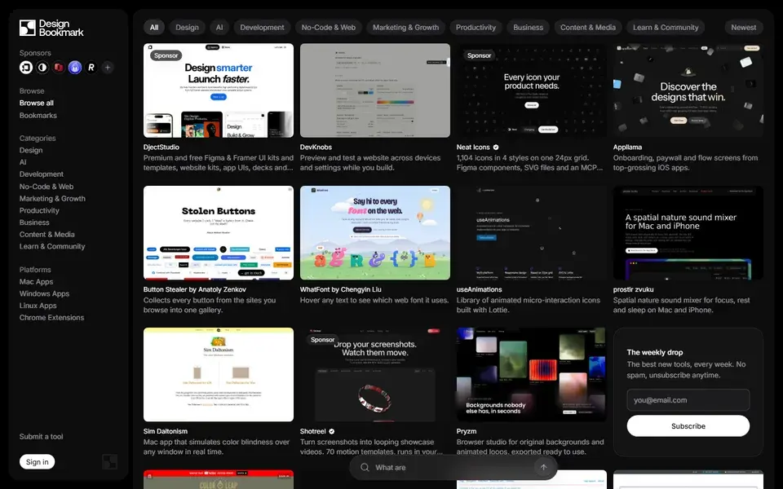Viewport: 783px width, 489px height.
Task: Click the Subscribe button
Action: (x=688, y=426)
